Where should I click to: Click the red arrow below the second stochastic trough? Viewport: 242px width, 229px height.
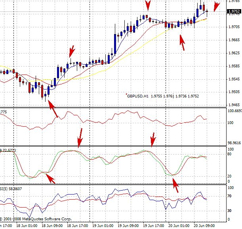(175, 185)
